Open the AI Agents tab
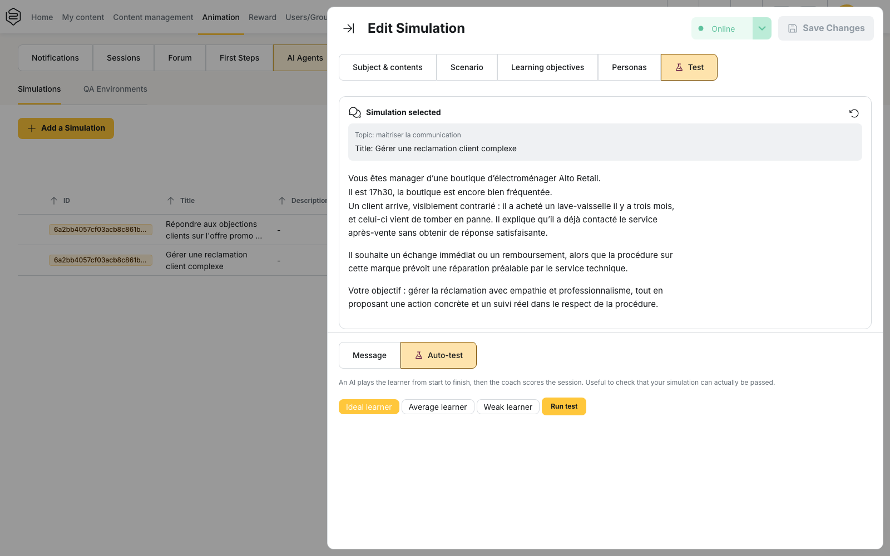This screenshot has height=556, width=890. [300, 58]
